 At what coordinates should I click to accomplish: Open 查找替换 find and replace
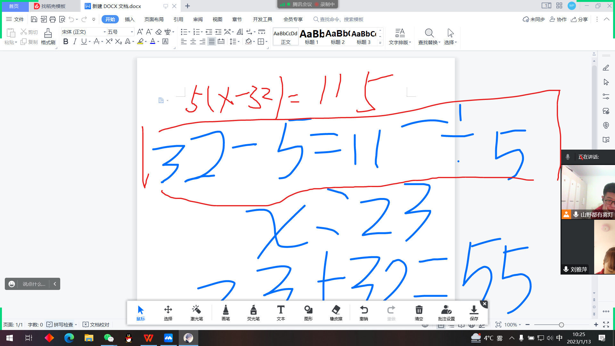point(429,36)
